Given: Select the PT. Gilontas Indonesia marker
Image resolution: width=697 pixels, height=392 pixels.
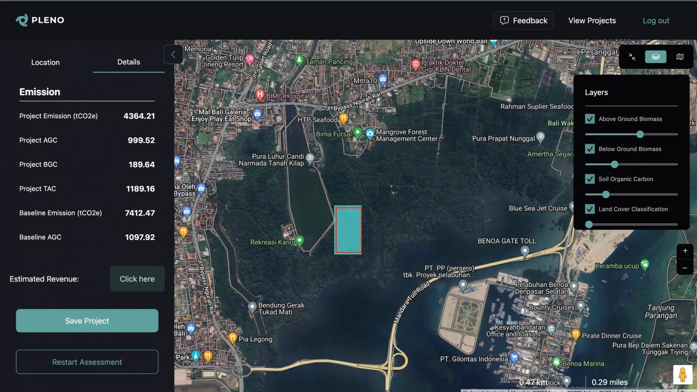Looking at the screenshot, I should (514, 358).
